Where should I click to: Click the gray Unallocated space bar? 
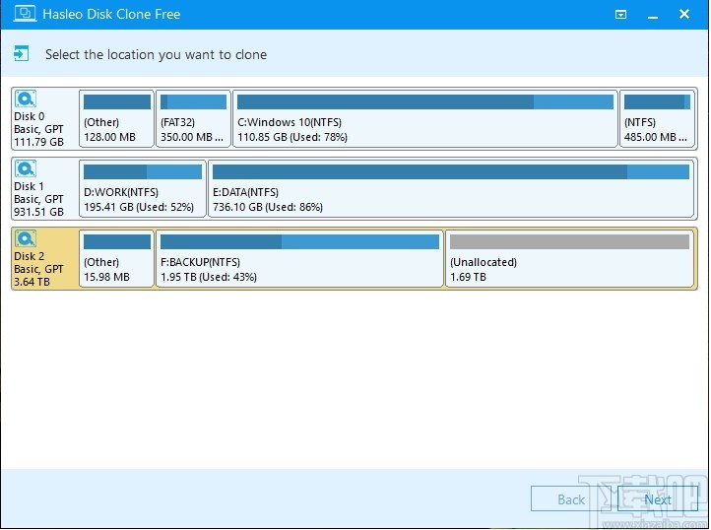click(569, 241)
